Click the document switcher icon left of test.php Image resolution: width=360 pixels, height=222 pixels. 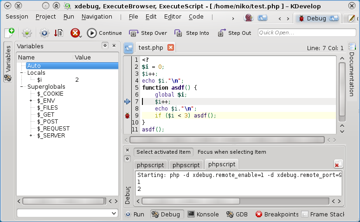tap(129, 48)
